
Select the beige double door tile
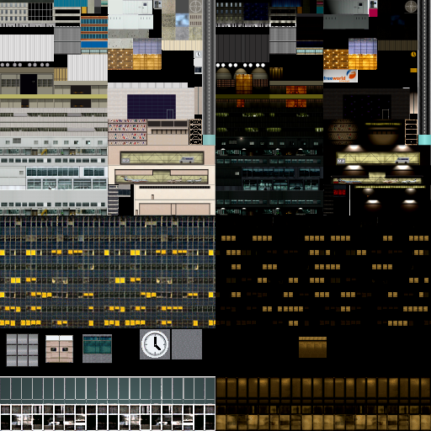point(59,349)
